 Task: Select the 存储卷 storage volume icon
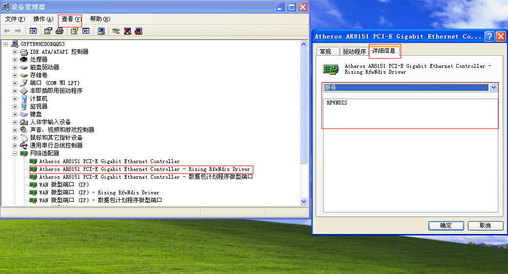point(23,75)
